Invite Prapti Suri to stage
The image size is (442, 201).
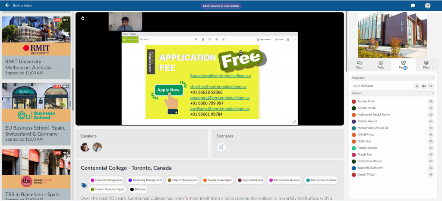(431, 155)
